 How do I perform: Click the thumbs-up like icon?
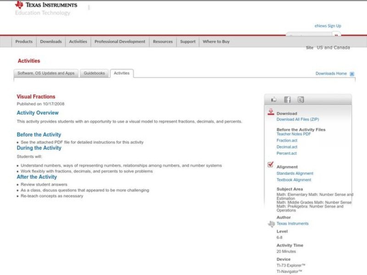click(x=274, y=99)
